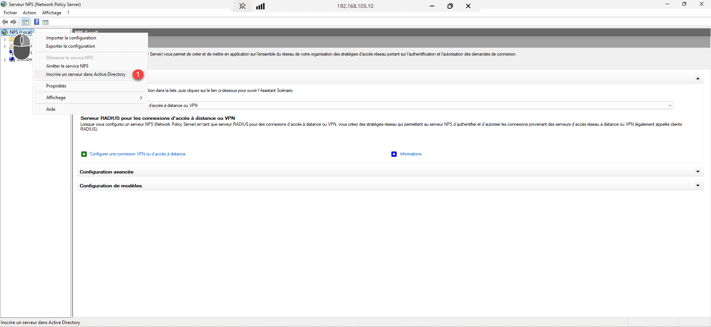Open the Informations link
The height and width of the screenshot is (327, 711).
(411, 154)
